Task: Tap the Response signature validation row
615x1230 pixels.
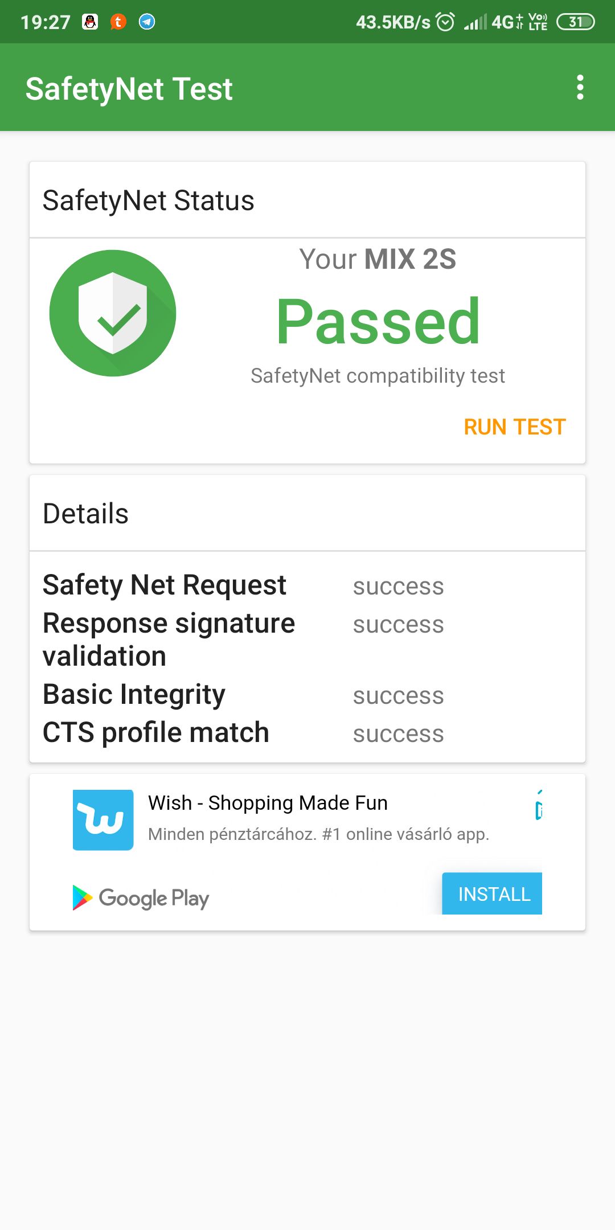Action: coord(307,639)
